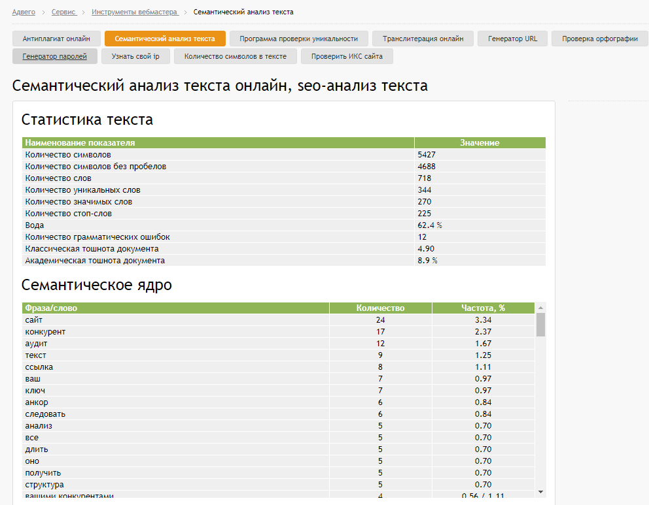Select the count 24 for сайт
649x505 pixels.
tap(380, 320)
